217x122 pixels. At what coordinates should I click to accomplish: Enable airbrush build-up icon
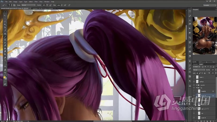65,5
